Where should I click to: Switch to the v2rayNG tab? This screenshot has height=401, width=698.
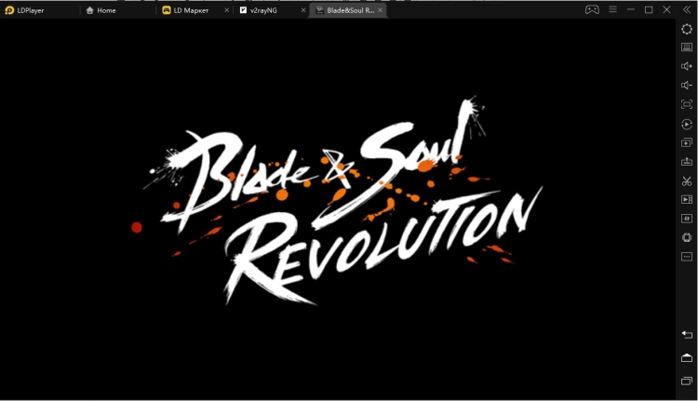(259, 10)
